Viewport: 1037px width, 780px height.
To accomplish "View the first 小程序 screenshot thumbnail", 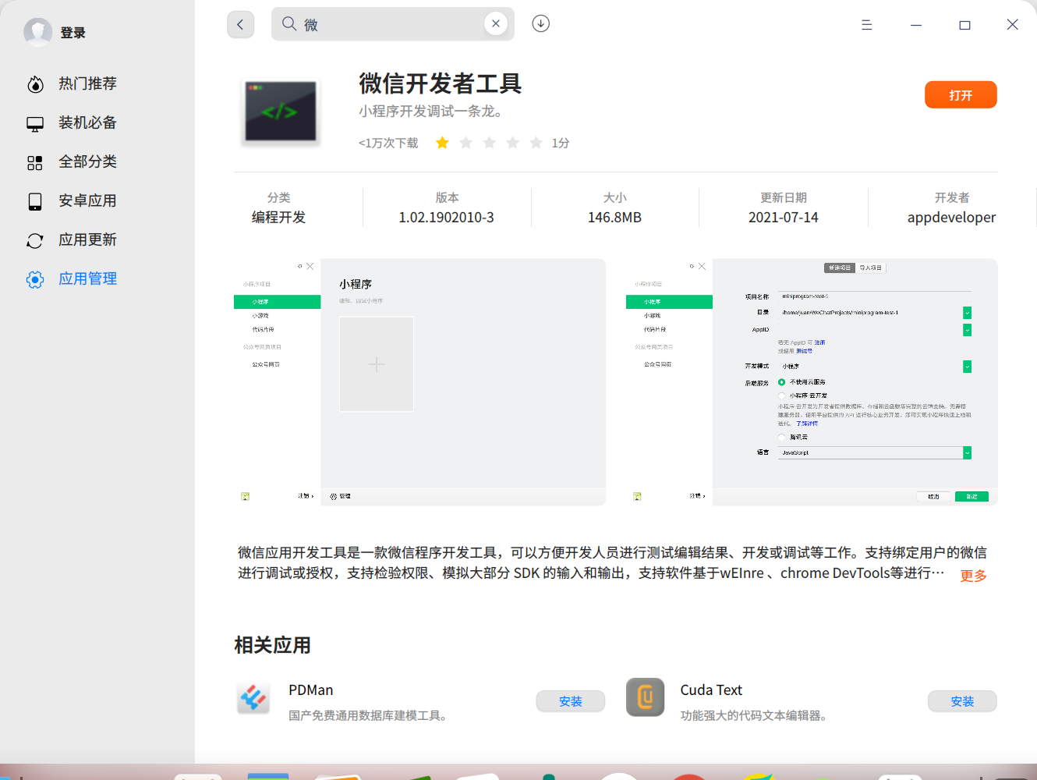I will tap(419, 382).
